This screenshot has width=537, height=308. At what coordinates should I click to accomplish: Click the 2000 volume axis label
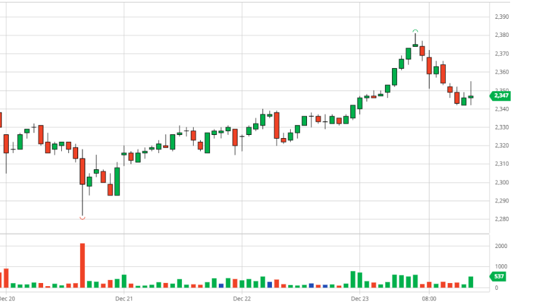click(501, 246)
